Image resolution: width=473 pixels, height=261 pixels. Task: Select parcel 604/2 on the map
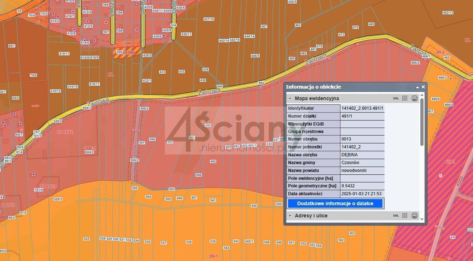click(x=89, y=152)
